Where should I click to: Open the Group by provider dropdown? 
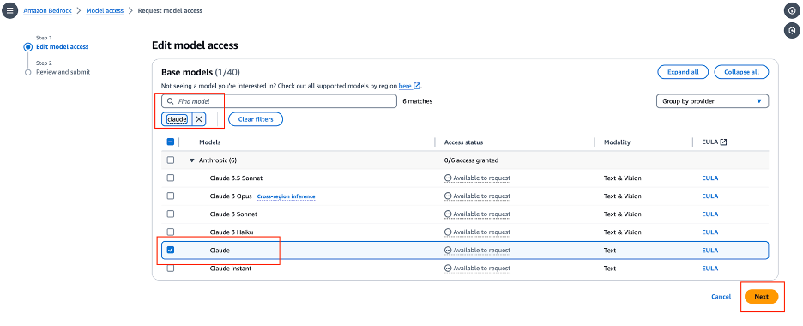point(712,101)
